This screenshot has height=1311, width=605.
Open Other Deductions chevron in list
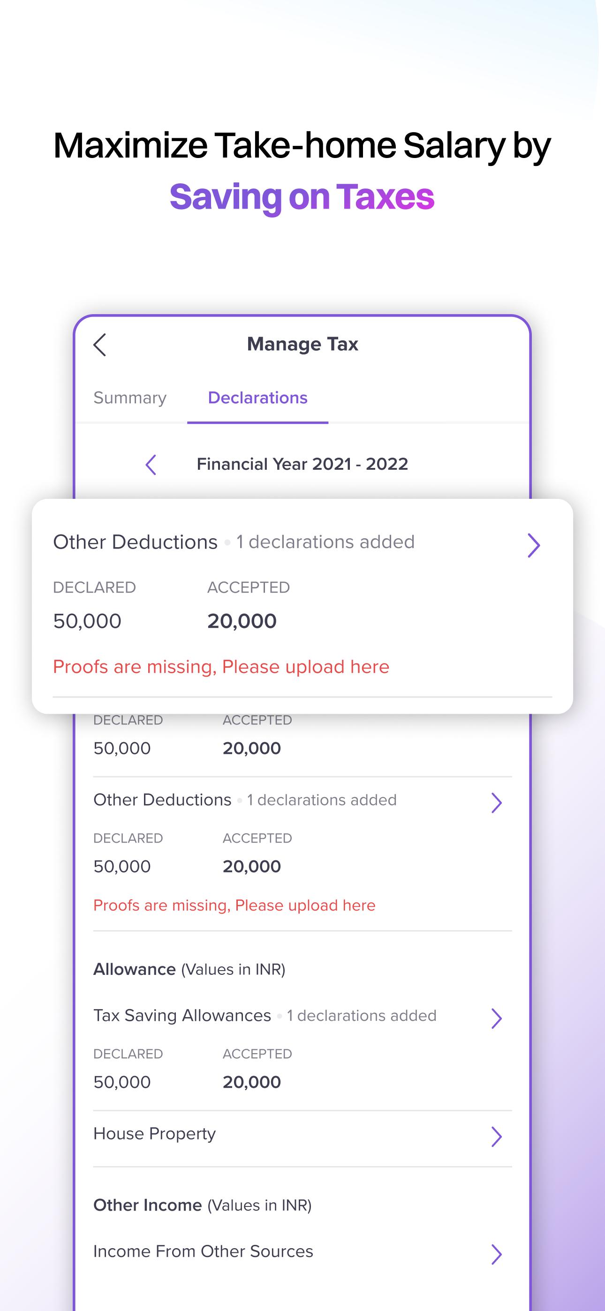[x=497, y=803]
